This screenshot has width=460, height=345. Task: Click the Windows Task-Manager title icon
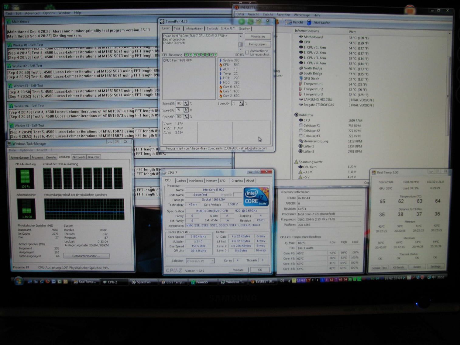pyautogui.click(x=9, y=143)
